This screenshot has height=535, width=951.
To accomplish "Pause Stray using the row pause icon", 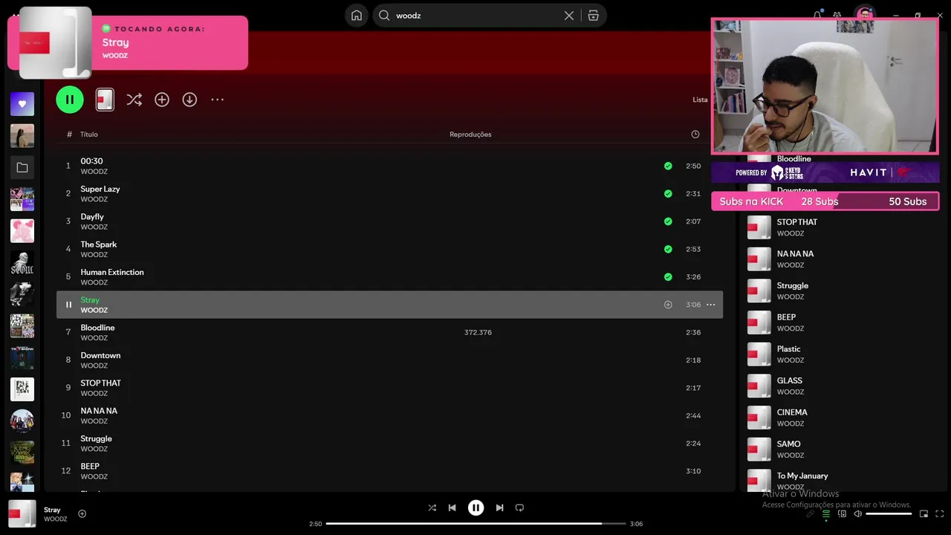I will (68, 305).
